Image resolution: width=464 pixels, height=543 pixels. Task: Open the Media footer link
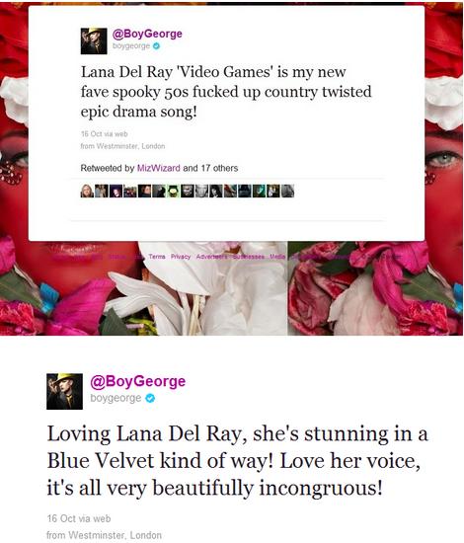(x=277, y=257)
